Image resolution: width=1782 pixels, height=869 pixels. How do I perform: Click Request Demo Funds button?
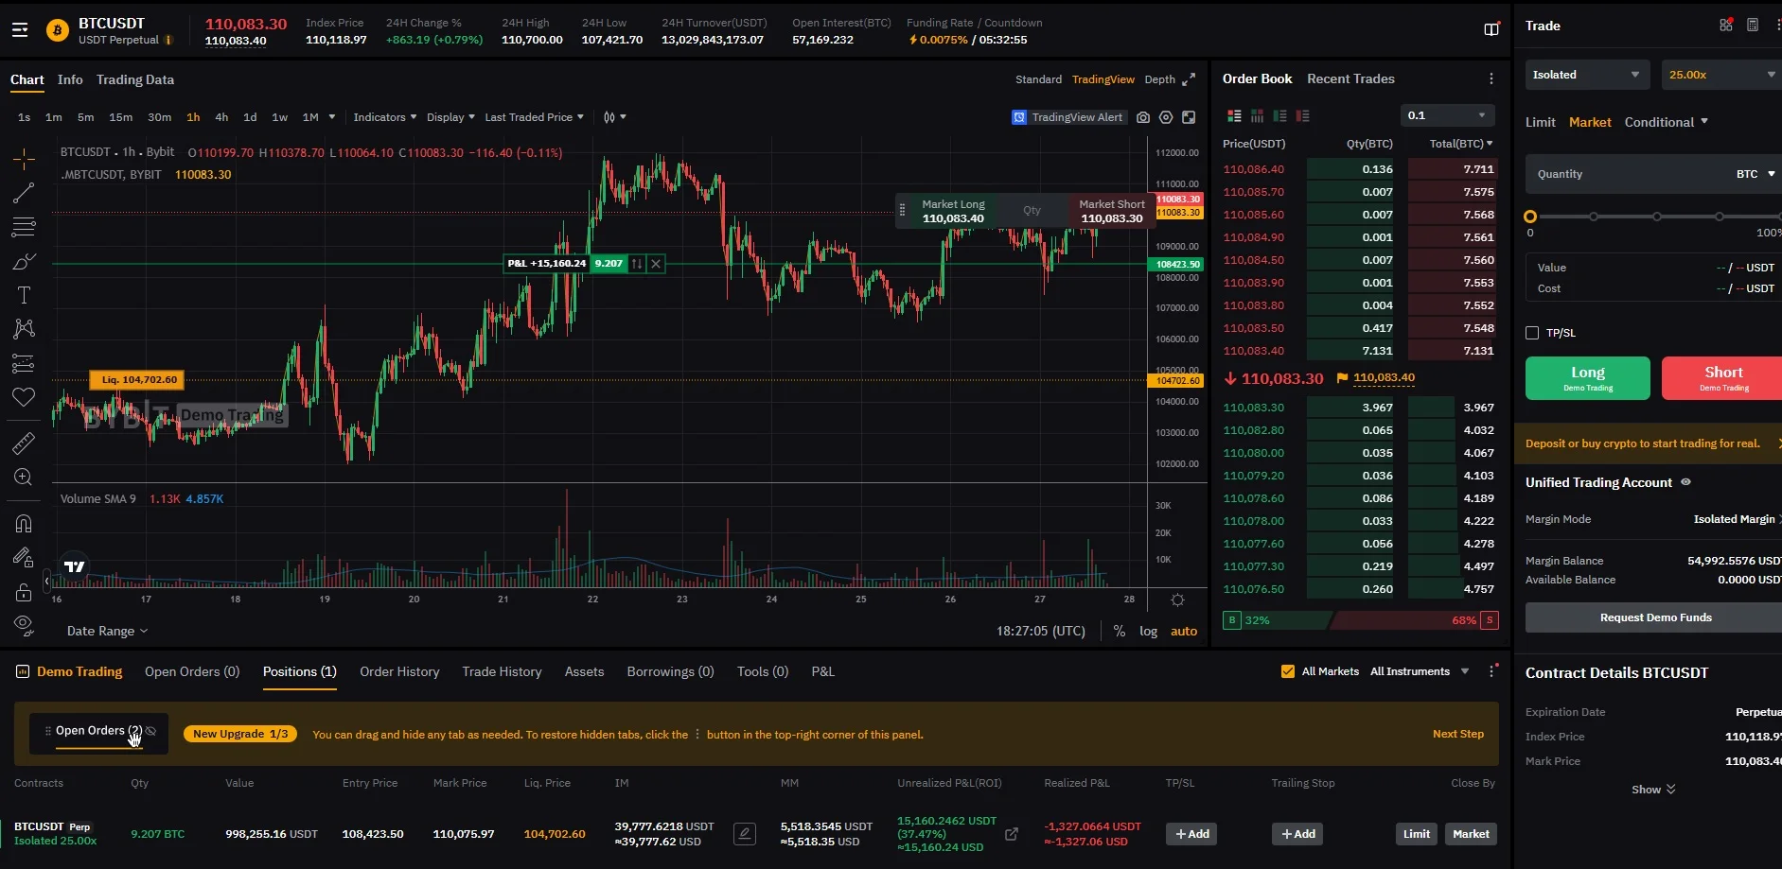pyautogui.click(x=1654, y=617)
